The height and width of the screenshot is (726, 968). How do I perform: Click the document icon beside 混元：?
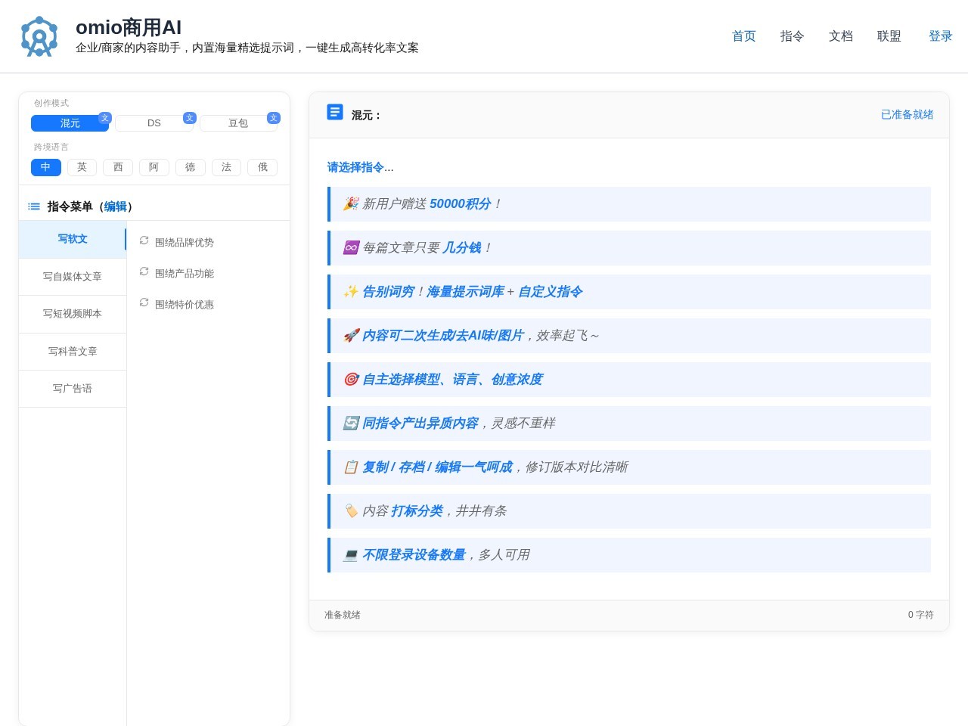[x=335, y=112]
